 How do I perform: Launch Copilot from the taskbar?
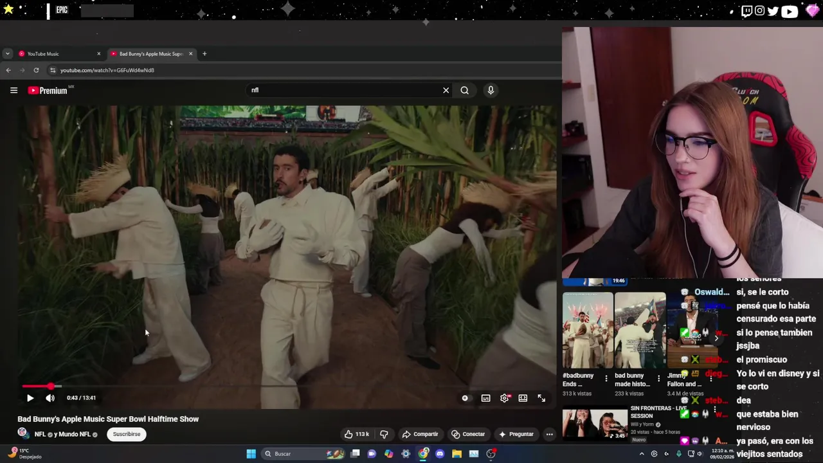388,454
